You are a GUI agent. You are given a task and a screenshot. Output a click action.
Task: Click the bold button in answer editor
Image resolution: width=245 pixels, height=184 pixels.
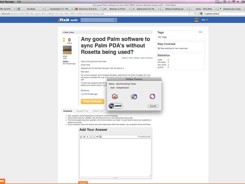(84, 137)
